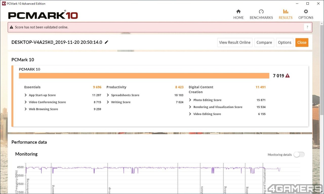The height and width of the screenshot is (194, 324).
Task: Click Web Browsing value 9 259
Action: point(97,109)
